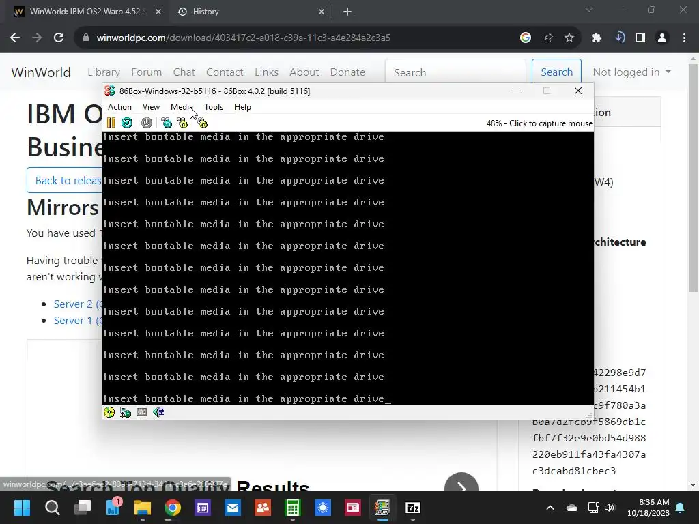Viewport: 699px width, 524px height.
Task: Open the Links nav item
Action: coord(267,72)
